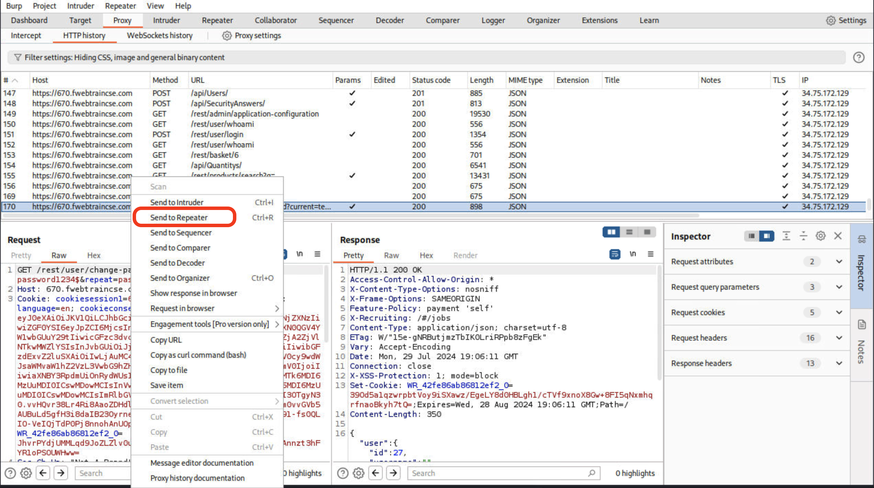Click the backward request navigation arrow
874x488 pixels.
[x=43, y=473]
